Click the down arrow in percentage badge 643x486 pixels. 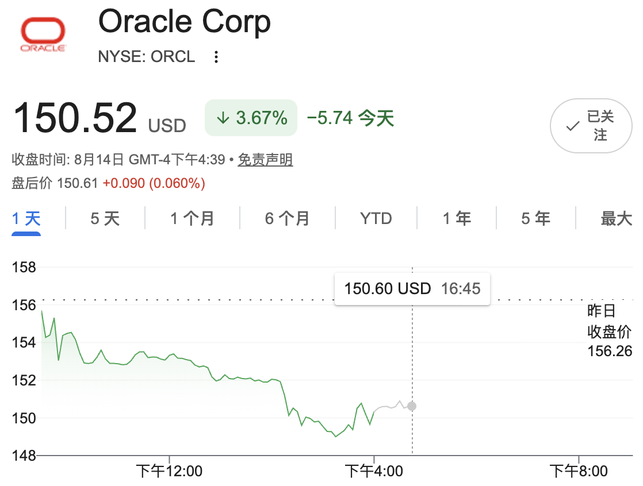click(x=223, y=118)
